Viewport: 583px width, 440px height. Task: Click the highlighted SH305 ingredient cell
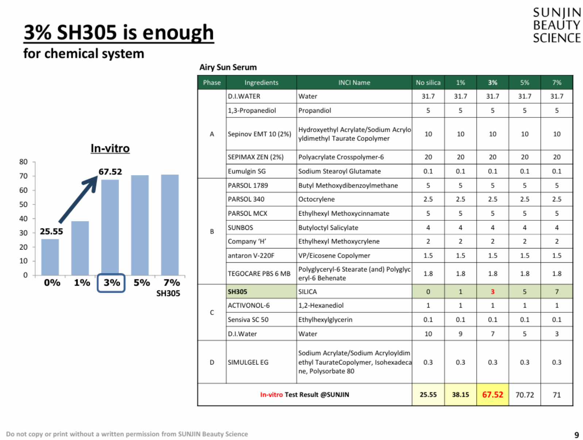[261, 292]
